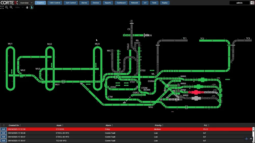
Task: Click the EDSO label on the diagram
Action: [113, 87]
